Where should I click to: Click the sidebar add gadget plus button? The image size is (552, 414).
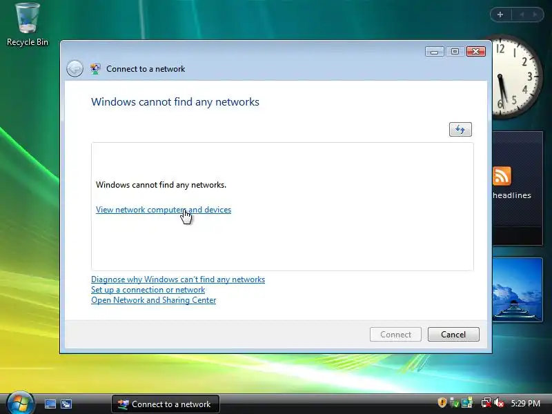[x=500, y=14]
